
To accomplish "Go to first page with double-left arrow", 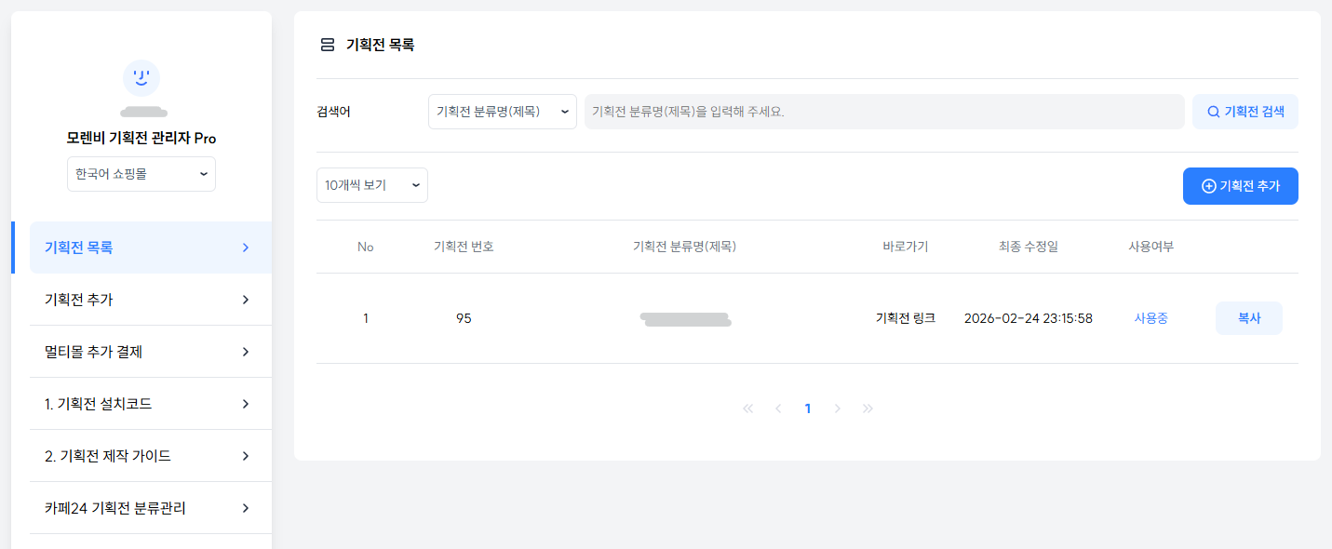I will pos(747,408).
